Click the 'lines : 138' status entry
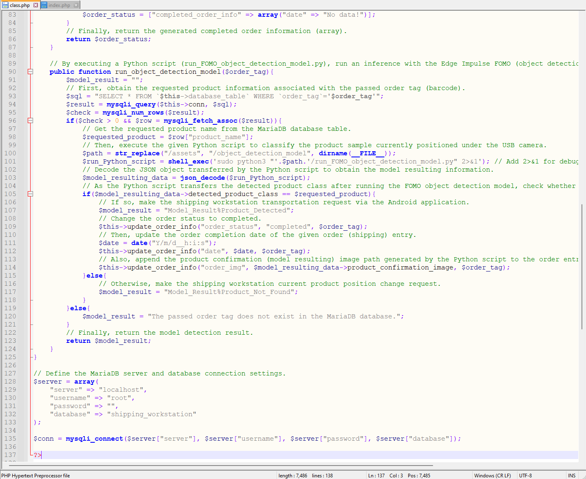The height and width of the screenshot is (479, 586). pyautogui.click(x=322, y=475)
